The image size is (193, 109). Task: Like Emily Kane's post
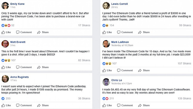6,32
